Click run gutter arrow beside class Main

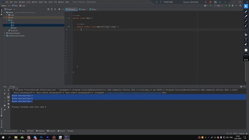(69, 18)
